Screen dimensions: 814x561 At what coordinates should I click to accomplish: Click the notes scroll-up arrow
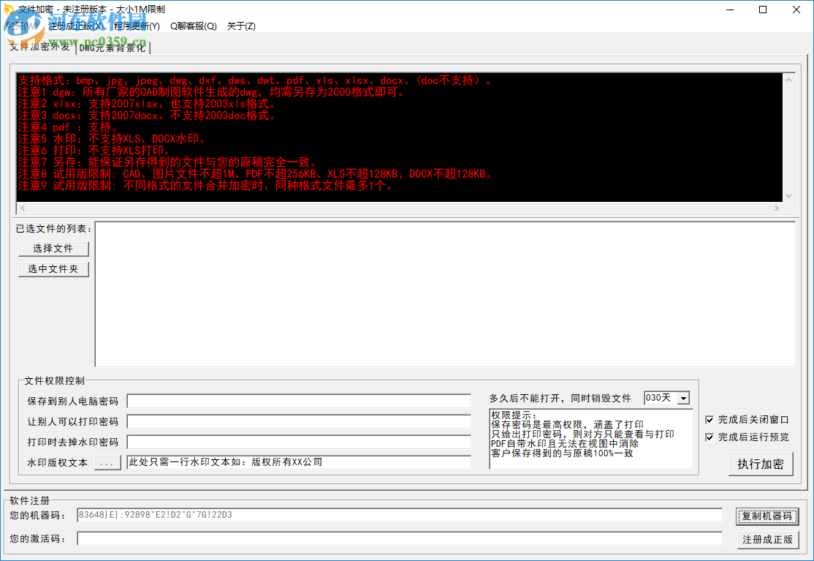click(788, 80)
